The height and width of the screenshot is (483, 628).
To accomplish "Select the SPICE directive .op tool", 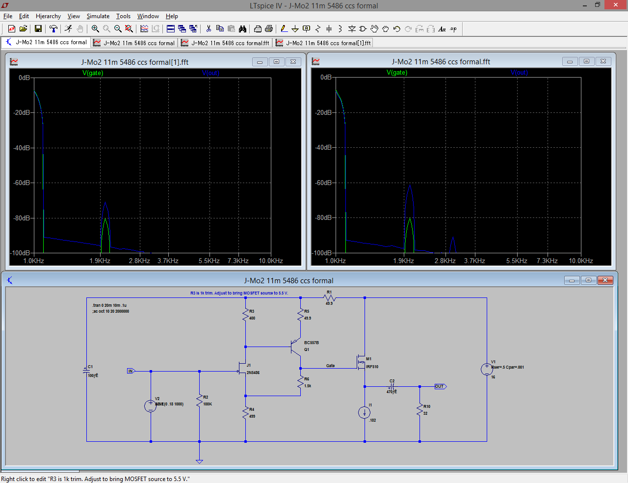I will [453, 29].
